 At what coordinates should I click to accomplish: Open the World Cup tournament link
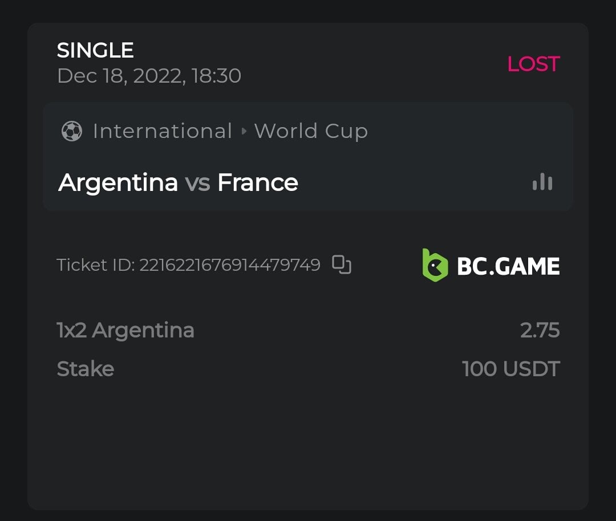pyautogui.click(x=311, y=131)
